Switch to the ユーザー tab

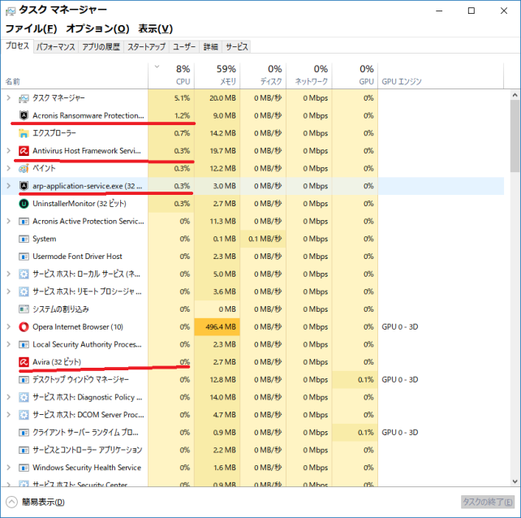184,47
